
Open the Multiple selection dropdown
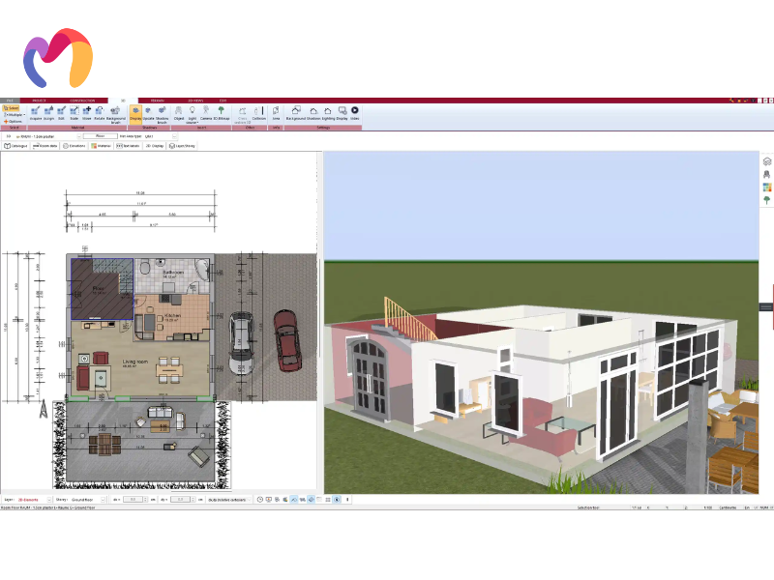click(14, 114)
